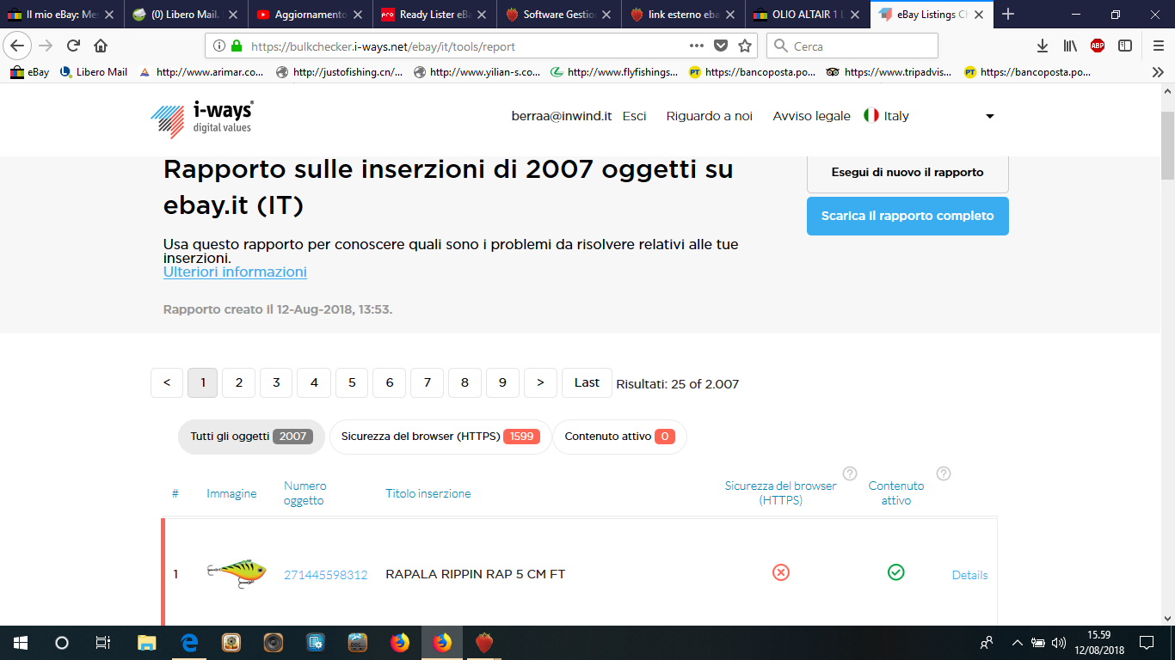This screenshot has width=1175, height=660.
Task: Save page to Pocket icon
Action: pyautogui.click(x=721, y=46)
